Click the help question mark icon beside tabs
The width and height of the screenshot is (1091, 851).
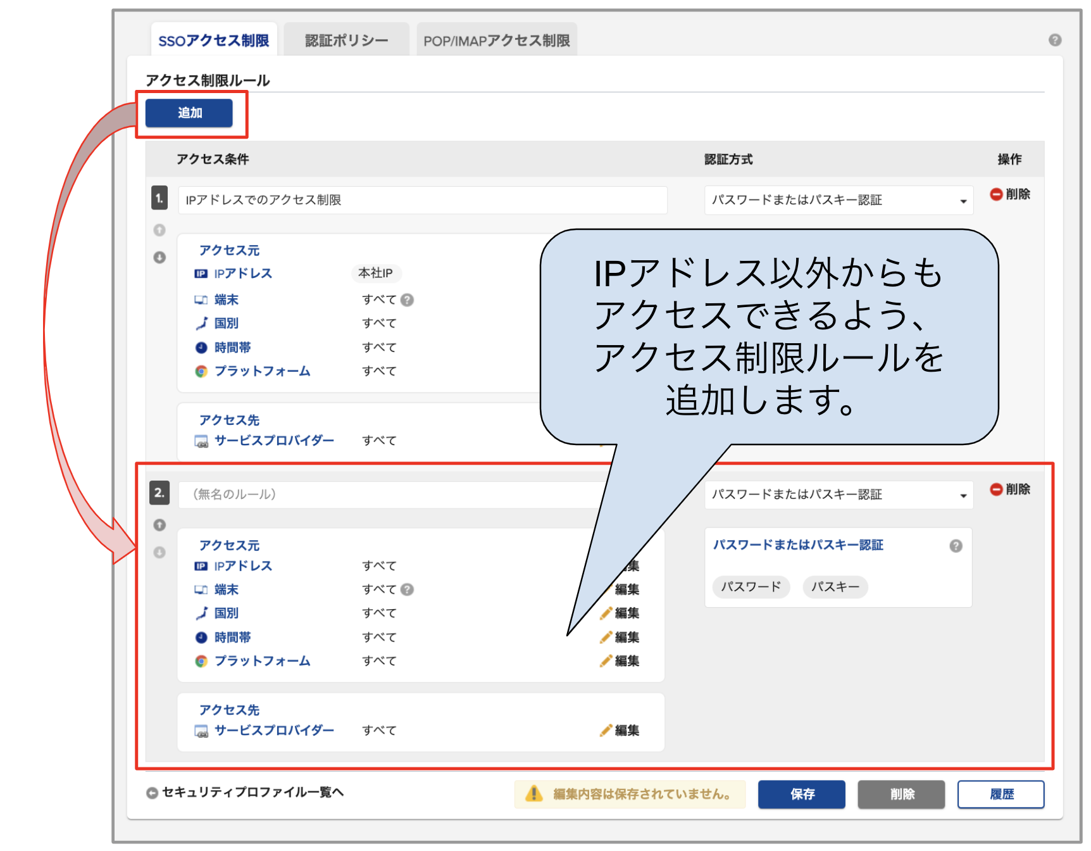1054,40
